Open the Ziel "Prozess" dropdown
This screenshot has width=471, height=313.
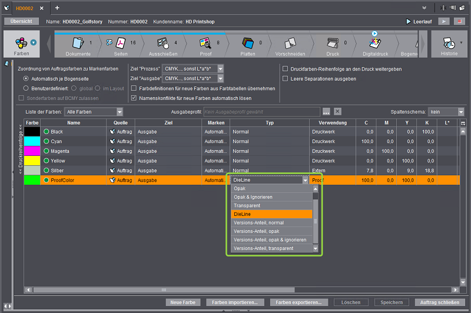221,69
